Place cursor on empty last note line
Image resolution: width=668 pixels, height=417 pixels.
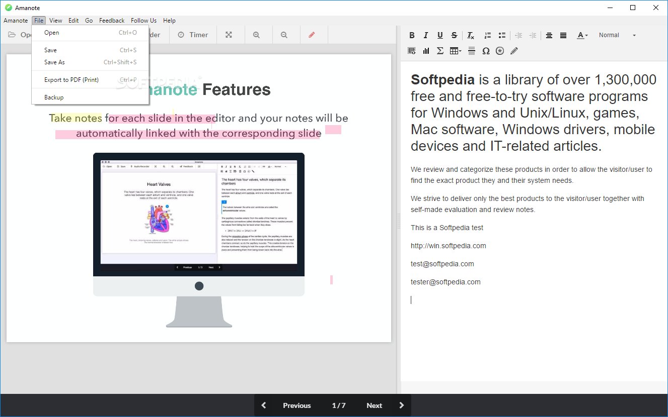click(534, 300)
